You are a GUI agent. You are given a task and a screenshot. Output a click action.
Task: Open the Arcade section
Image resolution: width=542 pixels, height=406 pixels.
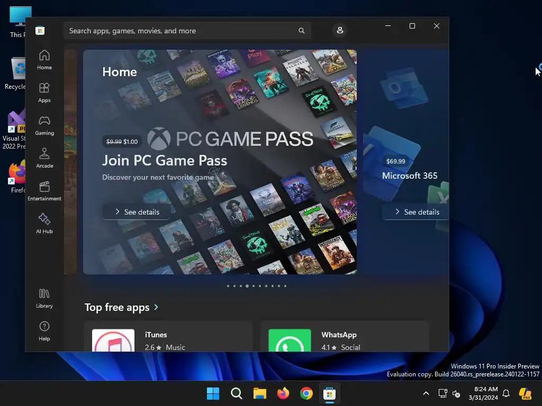click(44, 159)
